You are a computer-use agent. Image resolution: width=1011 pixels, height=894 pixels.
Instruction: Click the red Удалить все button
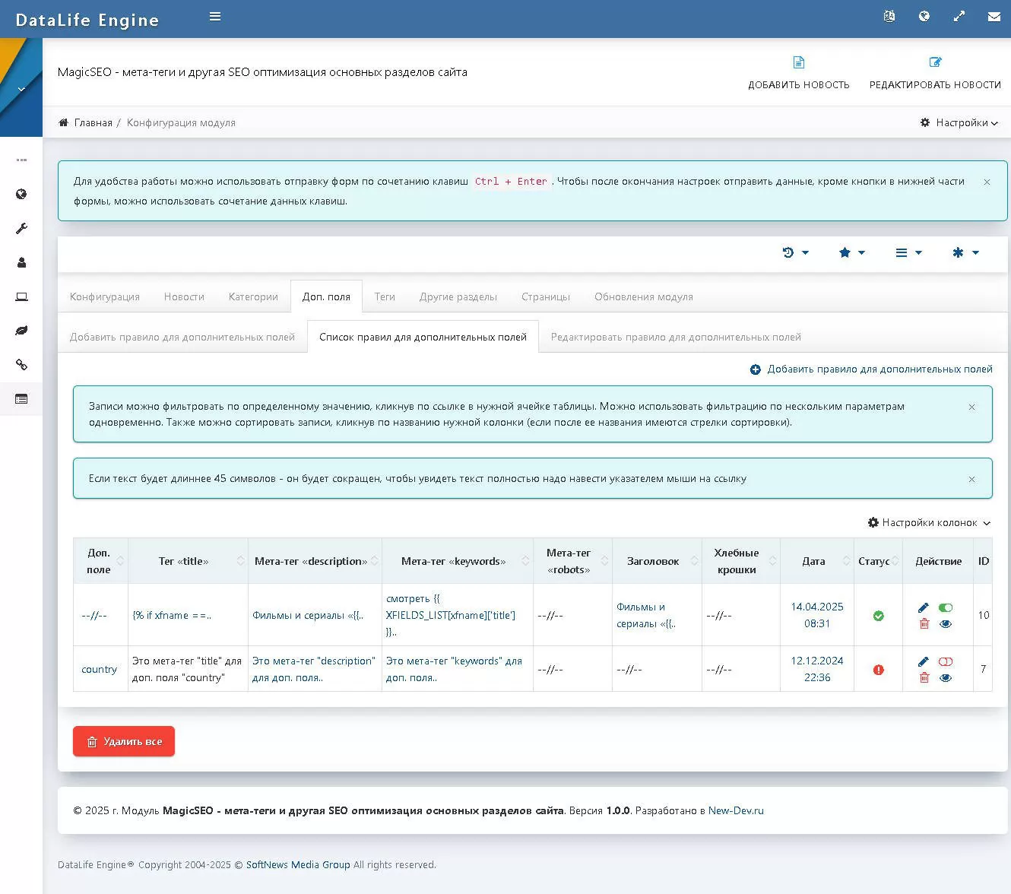[x=124, y=741]
